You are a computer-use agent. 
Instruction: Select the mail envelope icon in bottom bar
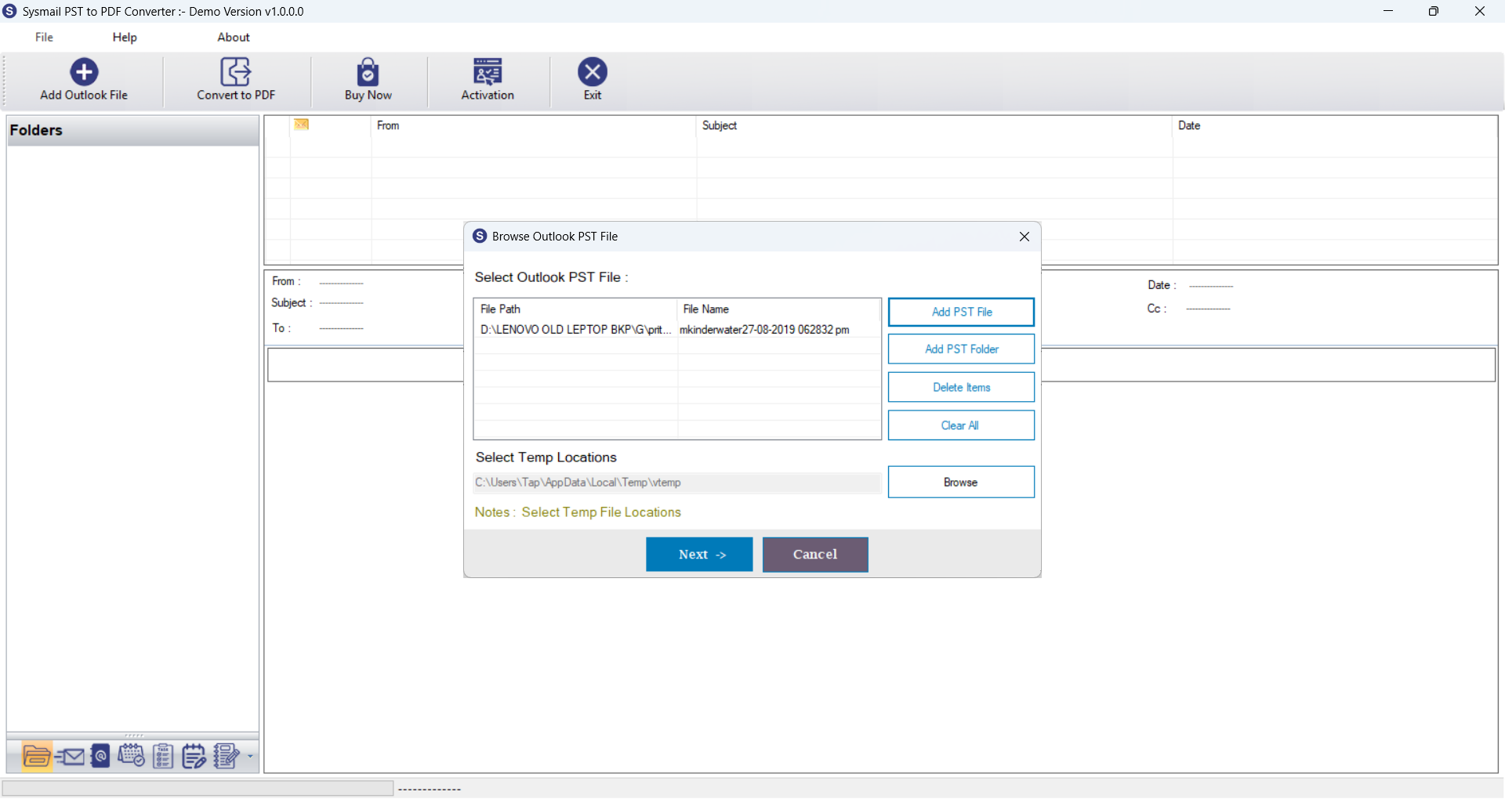click(x=71, y=757)
